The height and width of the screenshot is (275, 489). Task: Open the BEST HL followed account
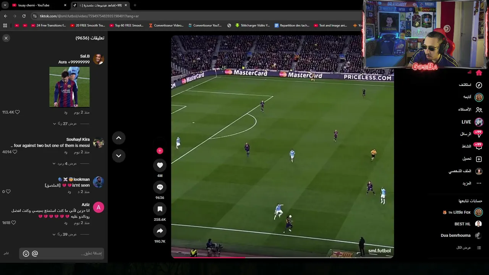[x=468, y=224]
